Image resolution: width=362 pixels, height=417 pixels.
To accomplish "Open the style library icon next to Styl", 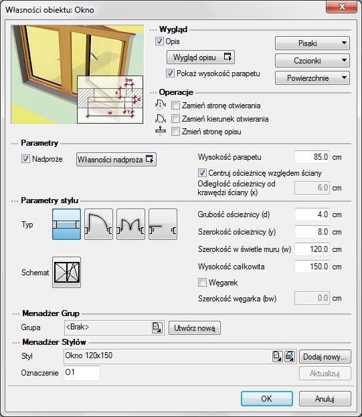I will coord(277,356).
